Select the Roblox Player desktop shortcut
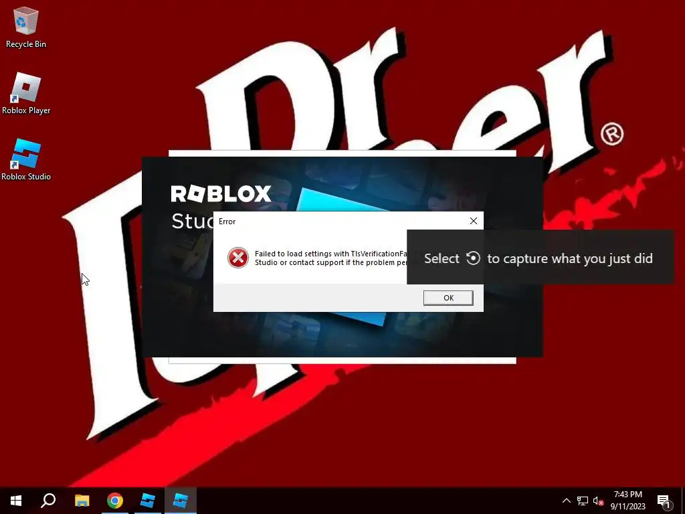 (26, 94)
